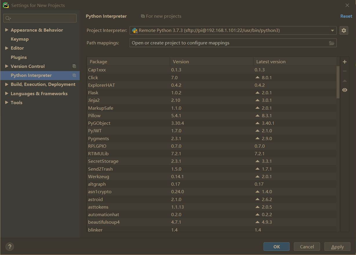The image size is (356, 255).
Task: Click the magnifier icon in the settings search
Action: (x=8, y=18)
